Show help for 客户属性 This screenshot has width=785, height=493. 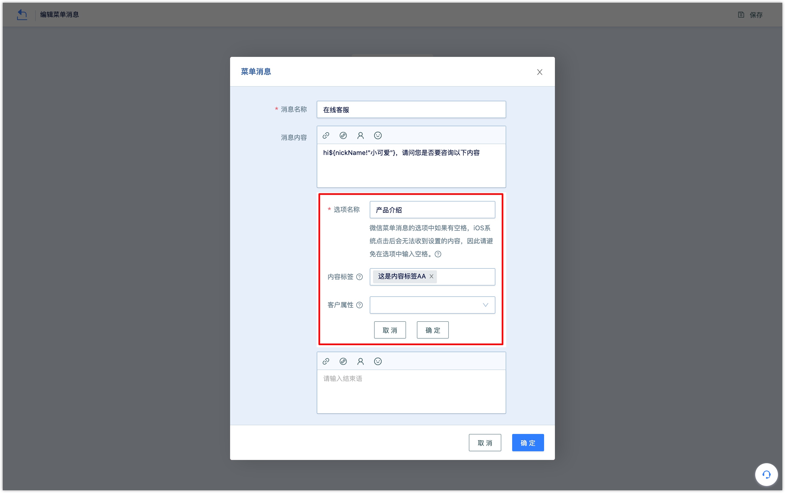359,305
